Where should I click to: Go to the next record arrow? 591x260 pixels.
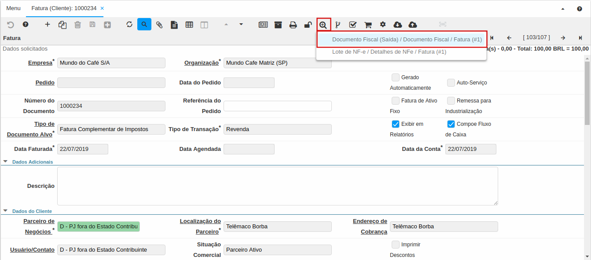(x=563, y=38)
